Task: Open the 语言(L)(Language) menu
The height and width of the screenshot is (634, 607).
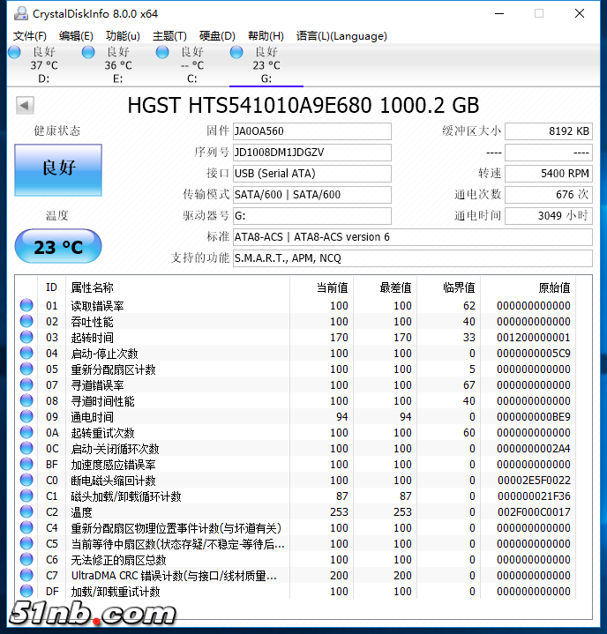Action: [341, 36]
